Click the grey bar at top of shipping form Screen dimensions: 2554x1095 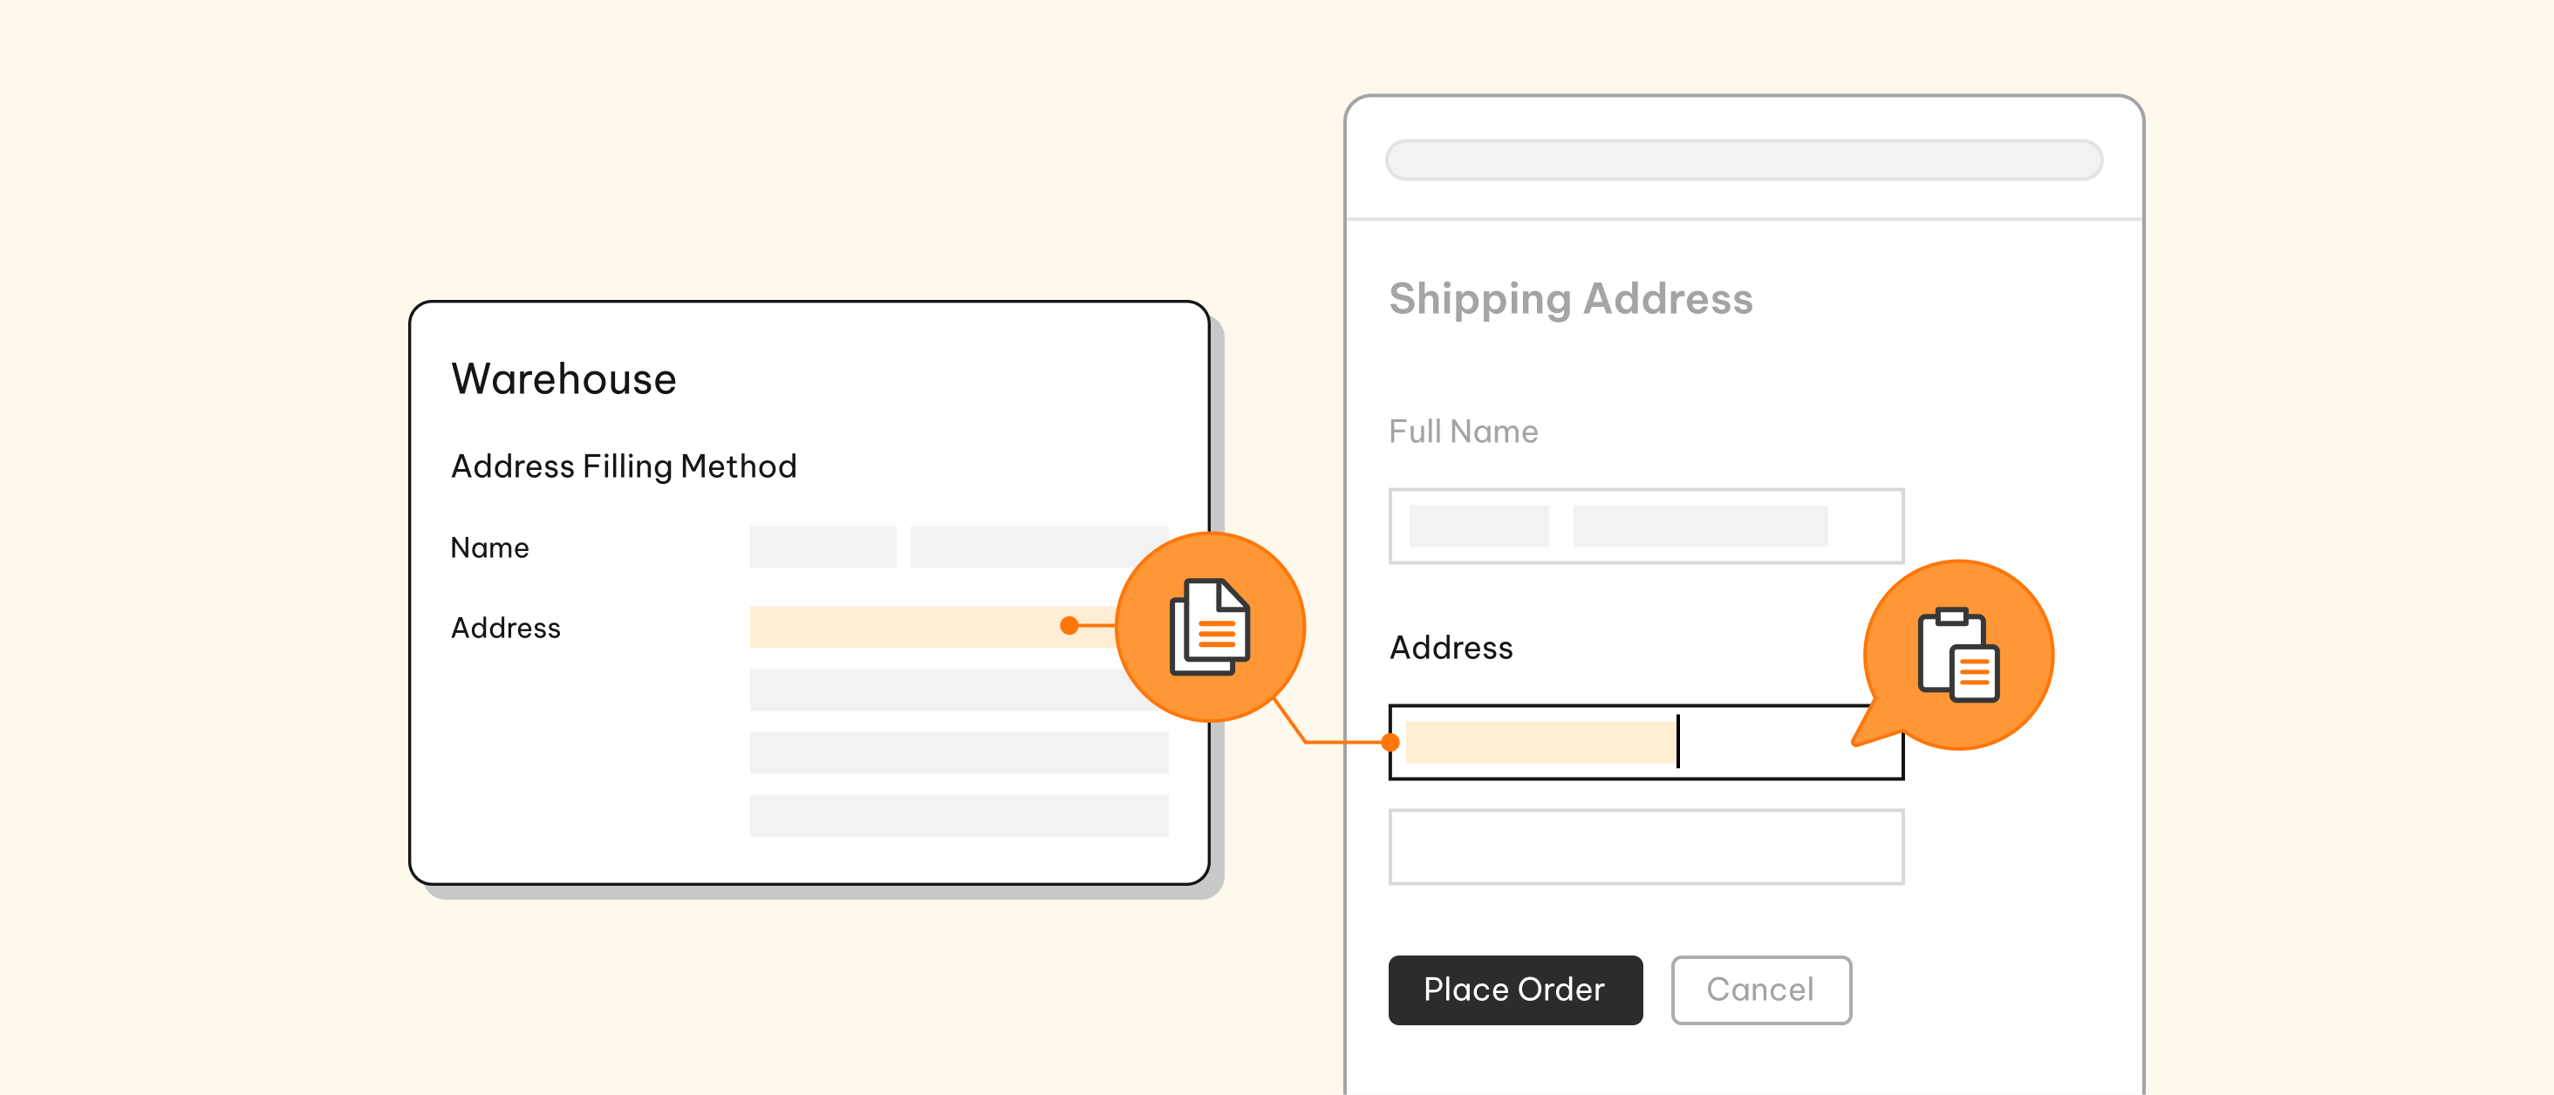point(1743,160)
